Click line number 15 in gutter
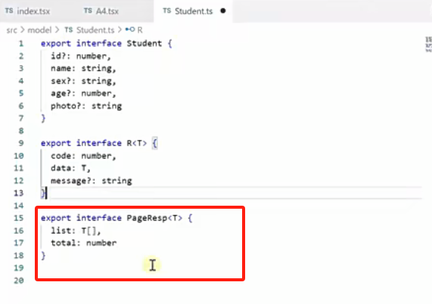 (x=18, y=218)
